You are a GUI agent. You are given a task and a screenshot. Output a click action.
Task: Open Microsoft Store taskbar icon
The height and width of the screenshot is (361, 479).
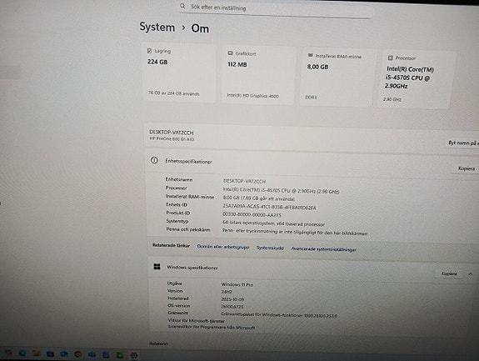click(50, 354)
